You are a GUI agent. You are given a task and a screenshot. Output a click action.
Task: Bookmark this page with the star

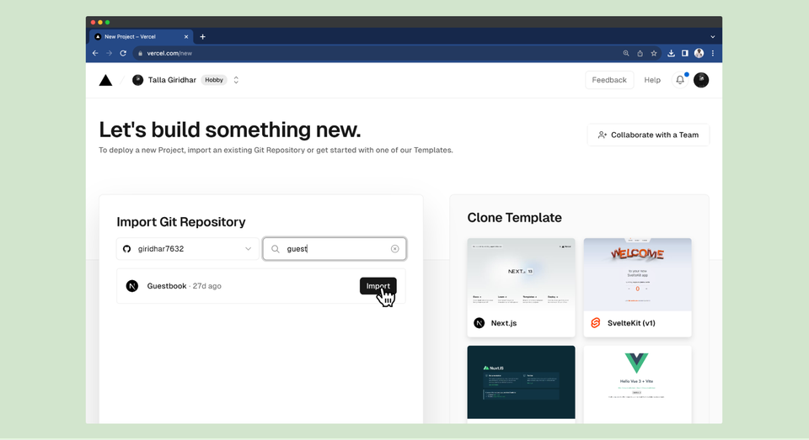pyautogui.click(x=654, y=53)
